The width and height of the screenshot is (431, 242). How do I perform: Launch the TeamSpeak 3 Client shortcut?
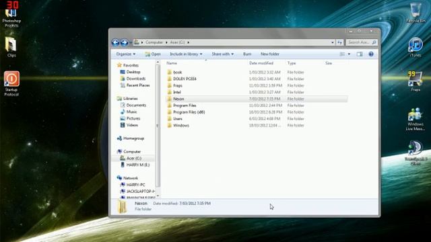tap(416, 153)
